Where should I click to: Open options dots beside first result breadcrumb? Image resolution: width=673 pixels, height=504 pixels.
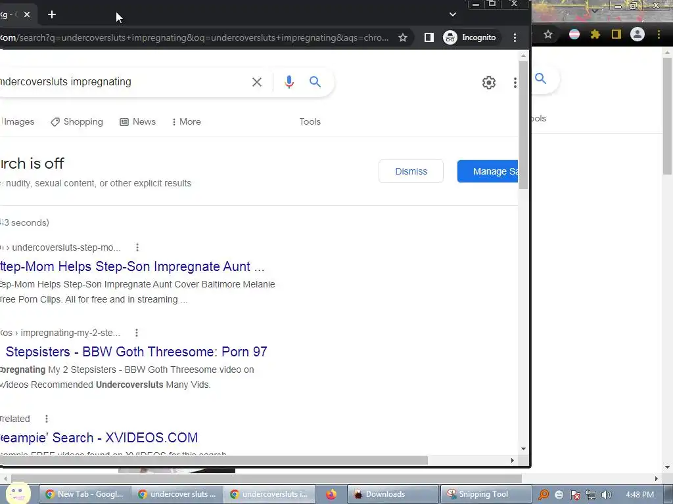[x=137, y=247]
